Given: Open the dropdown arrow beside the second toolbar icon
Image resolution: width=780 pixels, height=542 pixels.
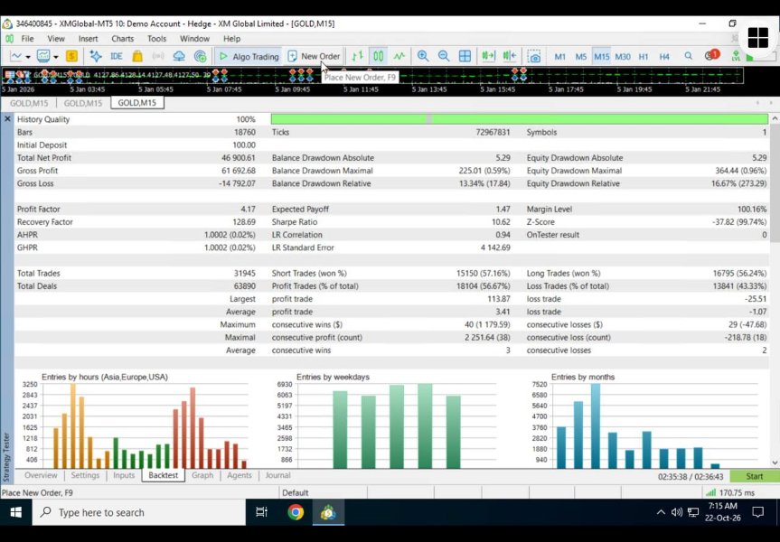Looking at the screenshot, I should click(56, 57).
